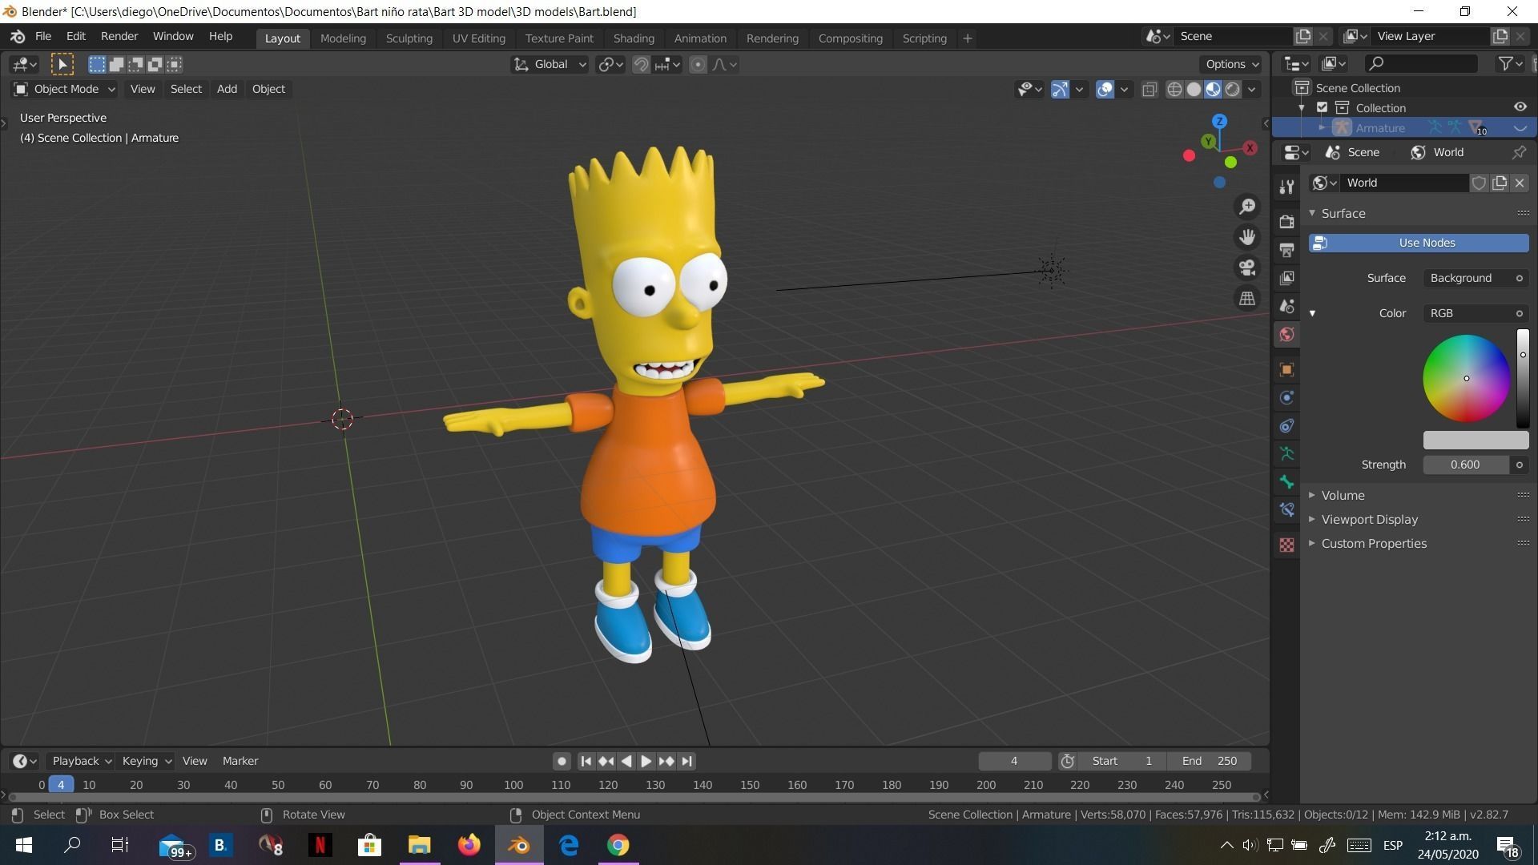
Task: Open the Surface Background shader dropdown
Action: [1476, 278]
